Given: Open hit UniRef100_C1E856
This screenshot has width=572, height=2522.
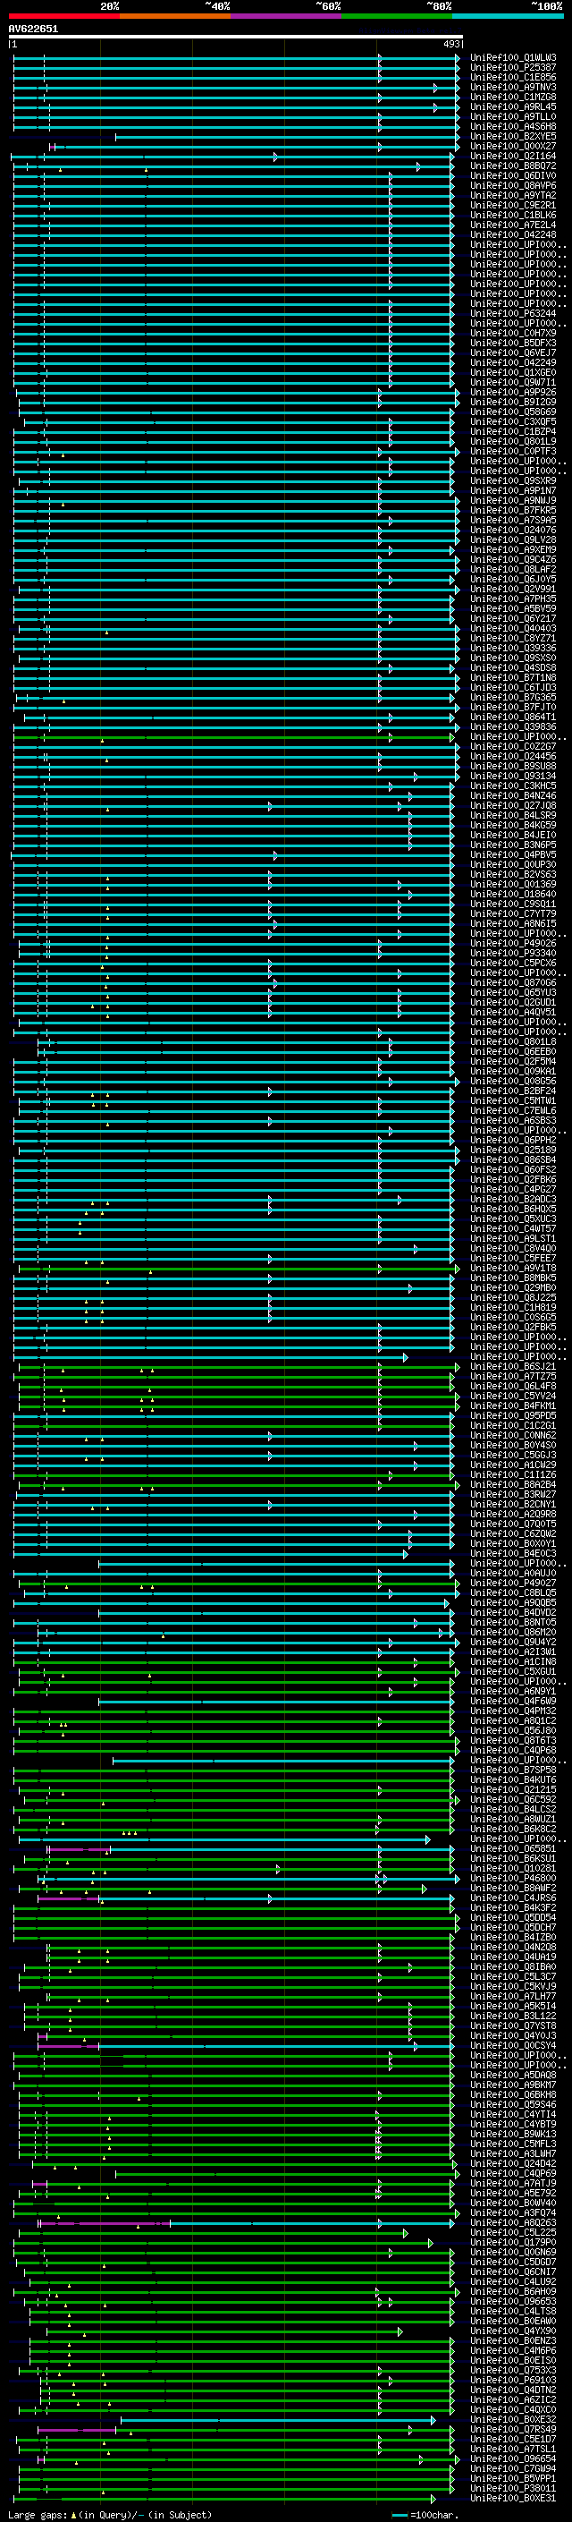Looking at the screenshot, I should click(513, 77).
